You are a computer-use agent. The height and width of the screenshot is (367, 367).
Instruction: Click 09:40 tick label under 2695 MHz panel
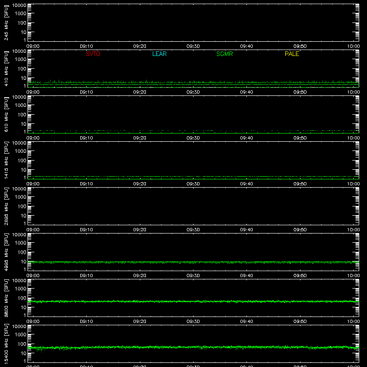(x=246, y=230)
